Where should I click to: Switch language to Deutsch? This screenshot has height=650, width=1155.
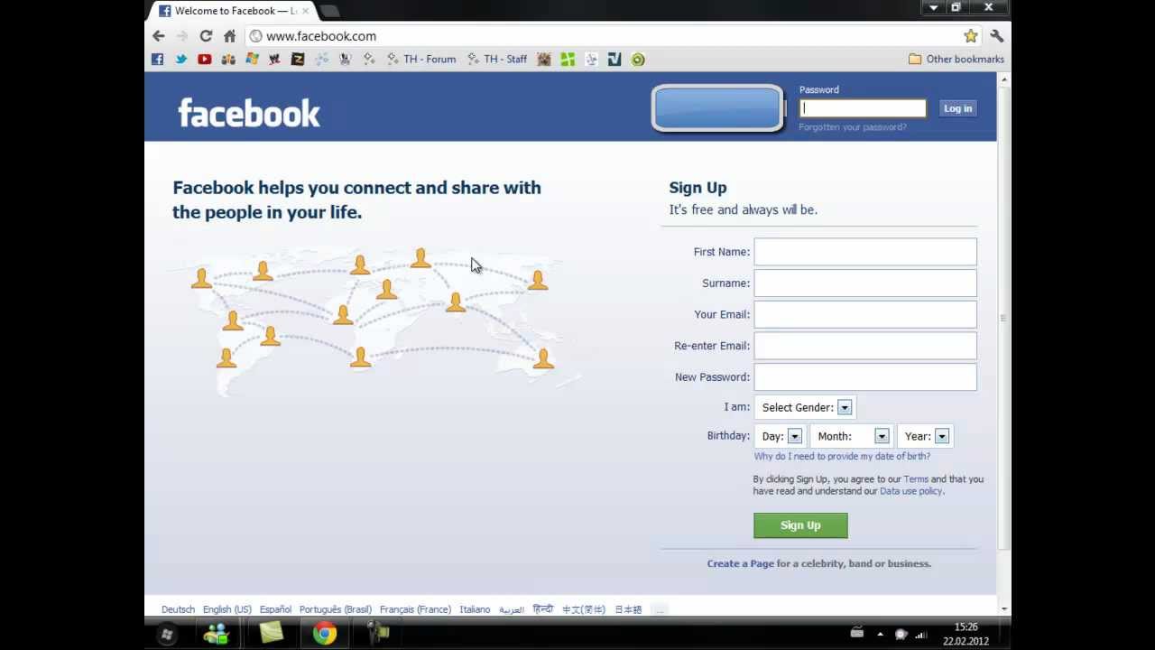[x=178, y=609]
